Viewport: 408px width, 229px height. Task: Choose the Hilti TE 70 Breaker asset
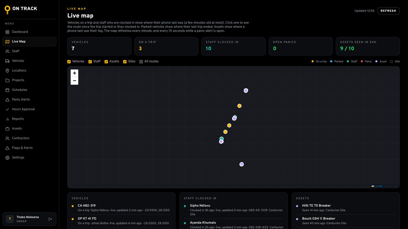point(346,208)
